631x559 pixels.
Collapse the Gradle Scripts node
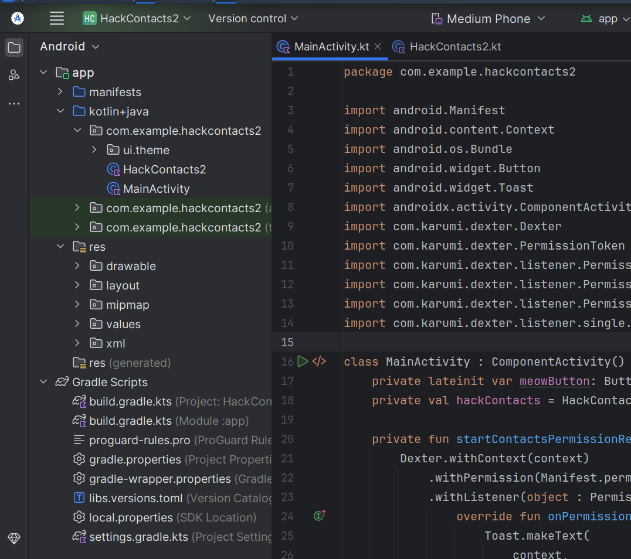coord(43,382)
